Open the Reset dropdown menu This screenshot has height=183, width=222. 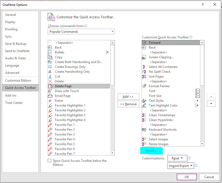point(177,158)
